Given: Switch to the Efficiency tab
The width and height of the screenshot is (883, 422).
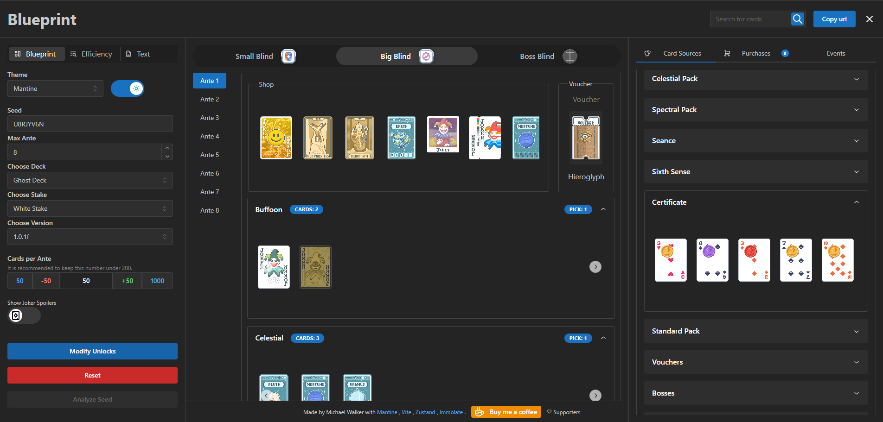Looking at the screenshot, I should pyautogui.click(x=91, y=54).
